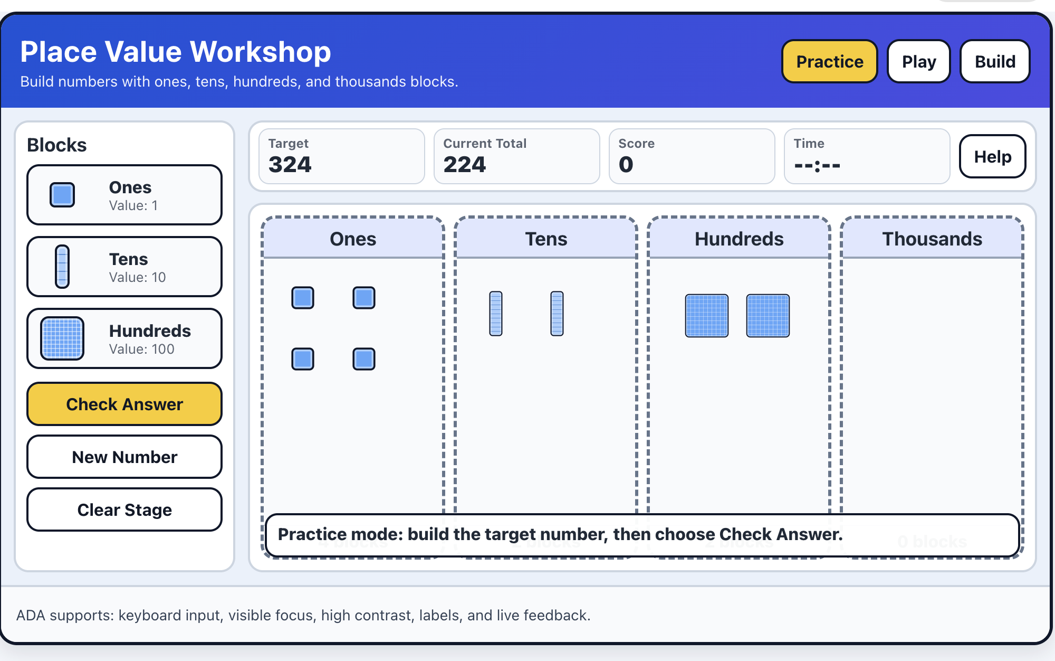Click the subtitle about building numbers
The height and width of the screenshot is (661, 1055).
[239, 81]
